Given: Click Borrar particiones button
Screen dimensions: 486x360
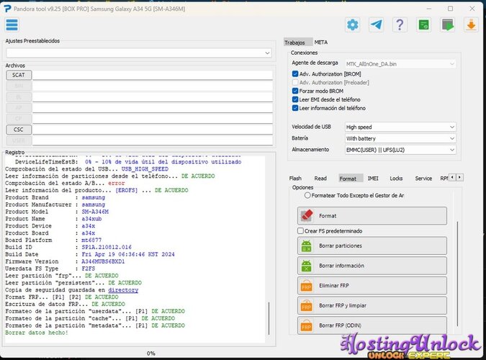Looking at the screenshot, I should tap(372, 246).
